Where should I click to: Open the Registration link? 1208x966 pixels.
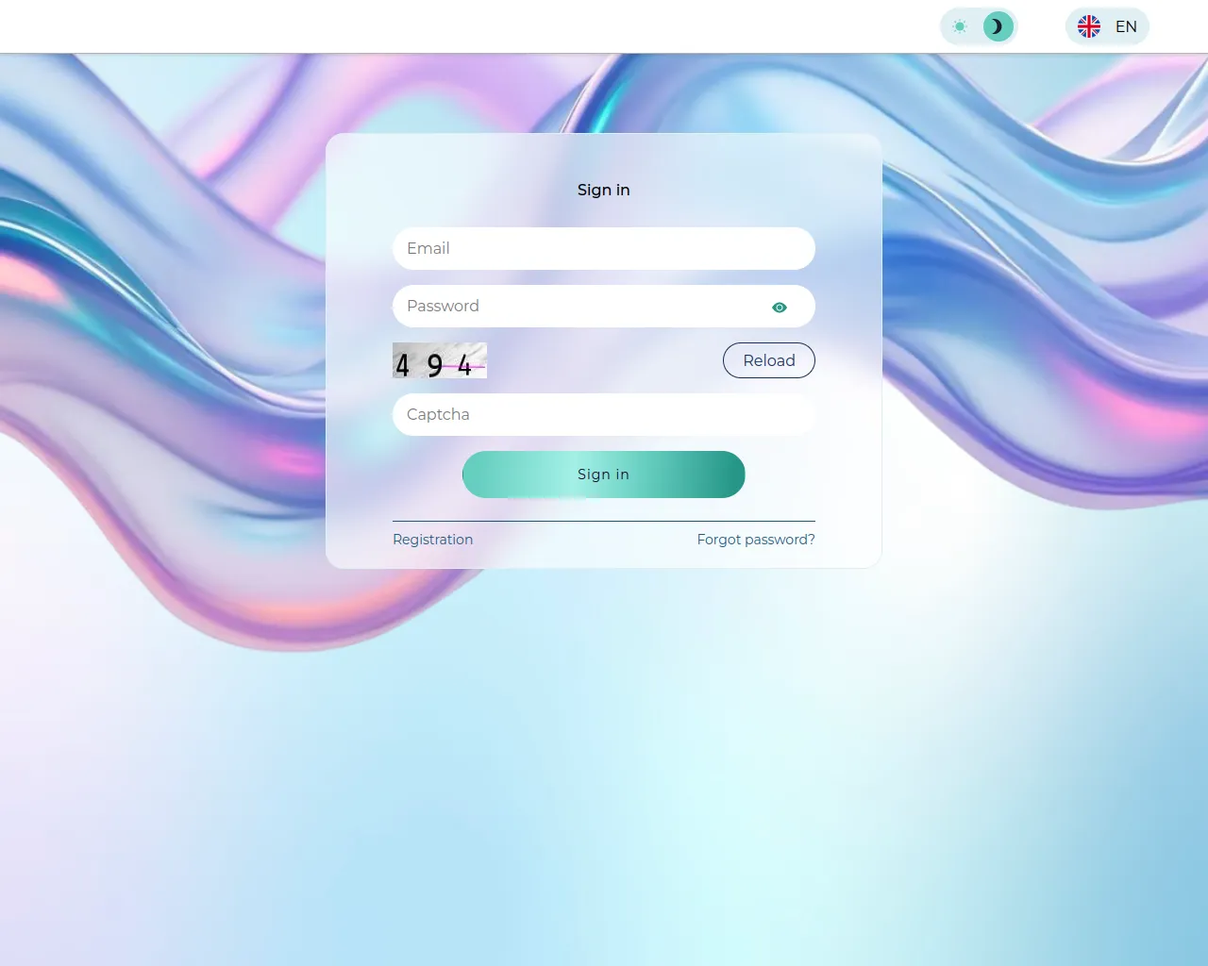point(433,540)
